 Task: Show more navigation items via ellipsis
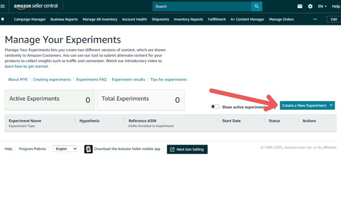[315, 19]
